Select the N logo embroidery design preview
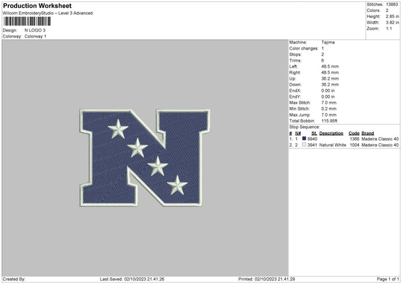The width and height of the screenshot is (402, 284). [145, 158]
